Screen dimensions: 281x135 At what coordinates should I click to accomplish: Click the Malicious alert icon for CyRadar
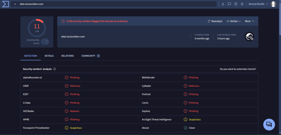(x=186, y=86)
